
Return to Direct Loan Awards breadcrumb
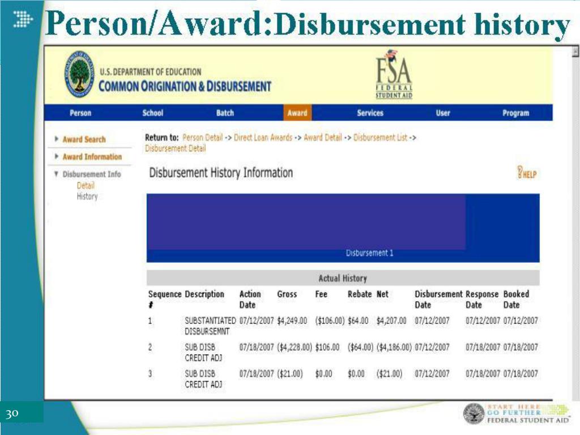click(263, 138)
